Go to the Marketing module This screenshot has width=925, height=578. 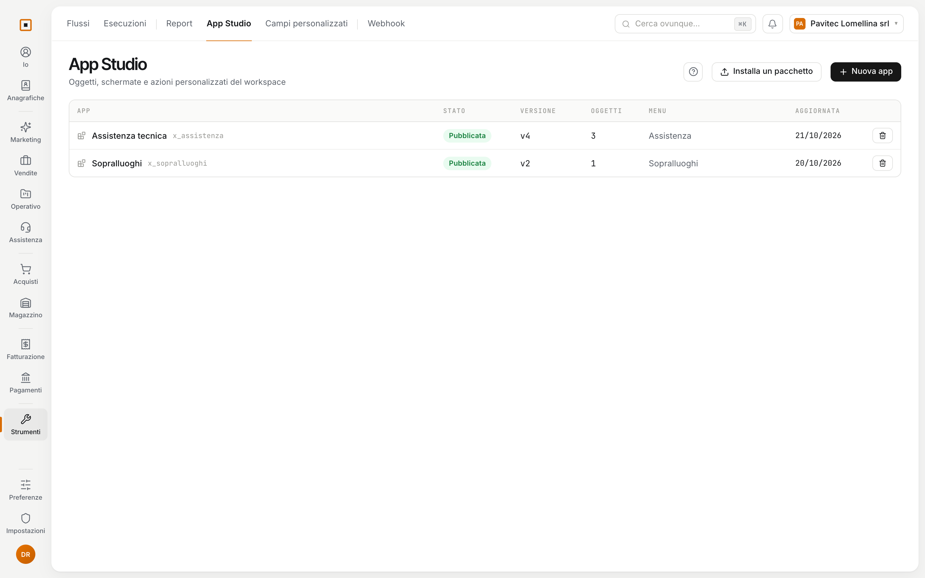[26, 132]
